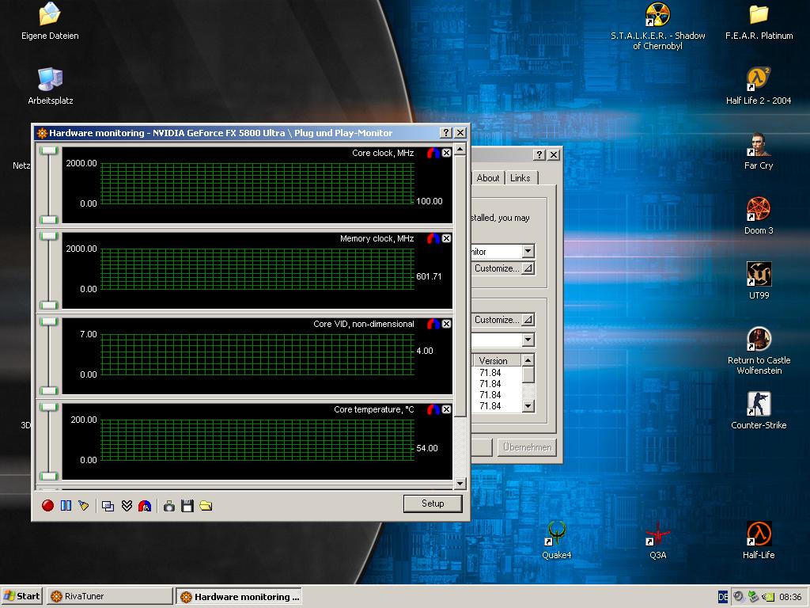Start logging with the red record button
Image resolution: width=810 pixels, height=608 pixels.
[47, 506]
